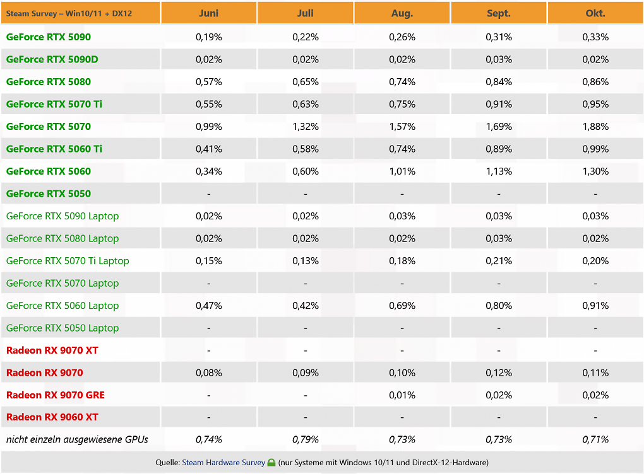Select the GeForce RTX 5090 row label
The width and height of the screenshot is (644, 474).
coord(49,37)
